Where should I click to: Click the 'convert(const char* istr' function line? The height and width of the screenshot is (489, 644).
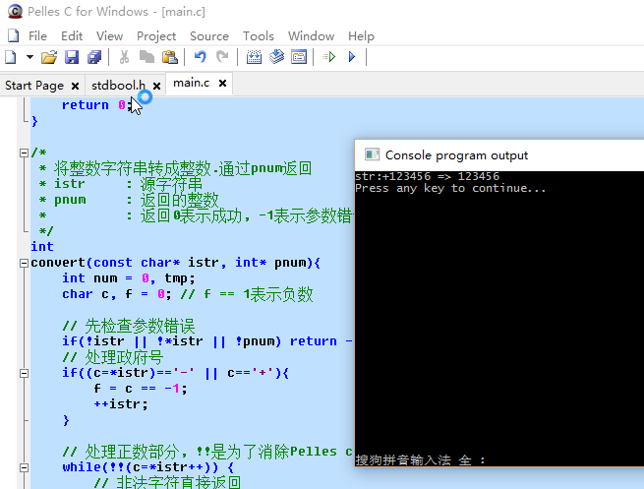(x=176, y=263)
